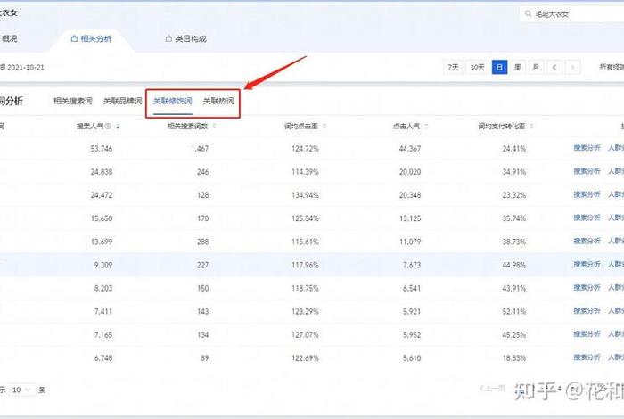
Task: Select the 周 period button
Action: [x=518, y=67]
